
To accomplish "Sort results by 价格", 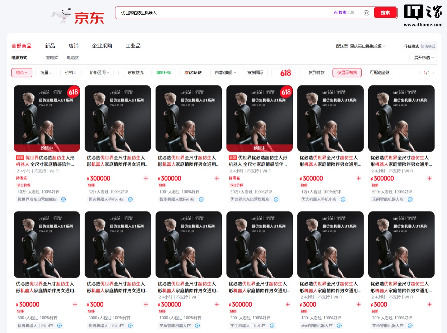I will click(71, 73).
